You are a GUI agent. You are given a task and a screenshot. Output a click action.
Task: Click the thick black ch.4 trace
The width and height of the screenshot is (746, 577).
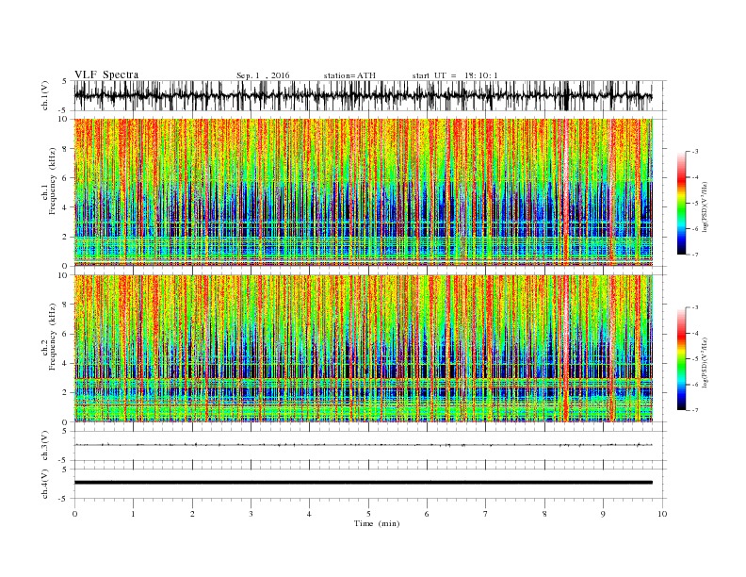(x=363, y=483)
